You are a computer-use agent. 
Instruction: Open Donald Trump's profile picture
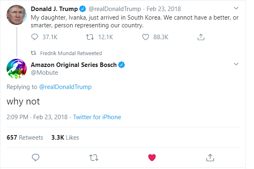[16, 15]
